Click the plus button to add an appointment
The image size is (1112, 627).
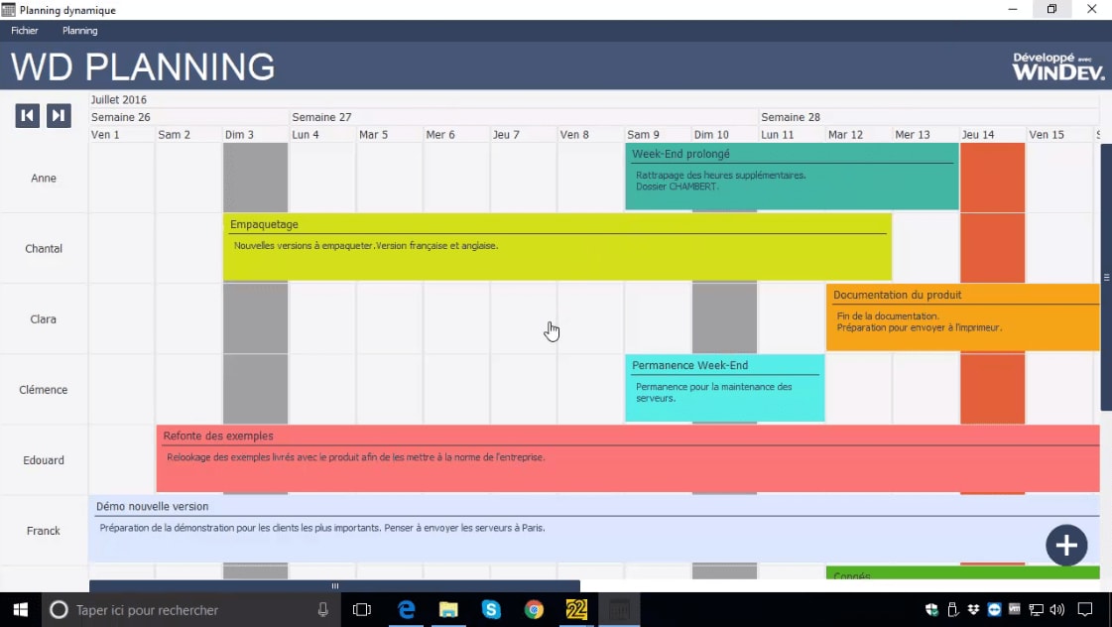1066,545
